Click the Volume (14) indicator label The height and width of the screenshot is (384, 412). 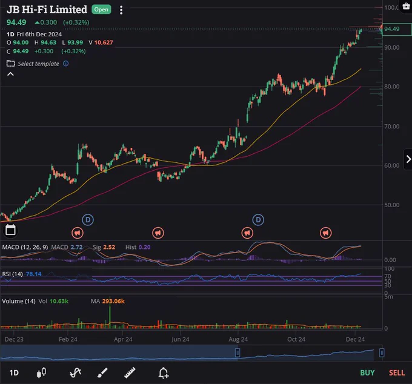[19, 301]
